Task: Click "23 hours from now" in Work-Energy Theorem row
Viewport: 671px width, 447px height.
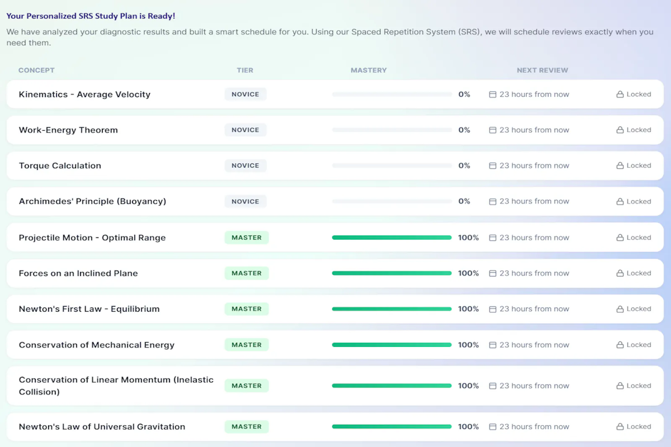Action: coord(534,130)
